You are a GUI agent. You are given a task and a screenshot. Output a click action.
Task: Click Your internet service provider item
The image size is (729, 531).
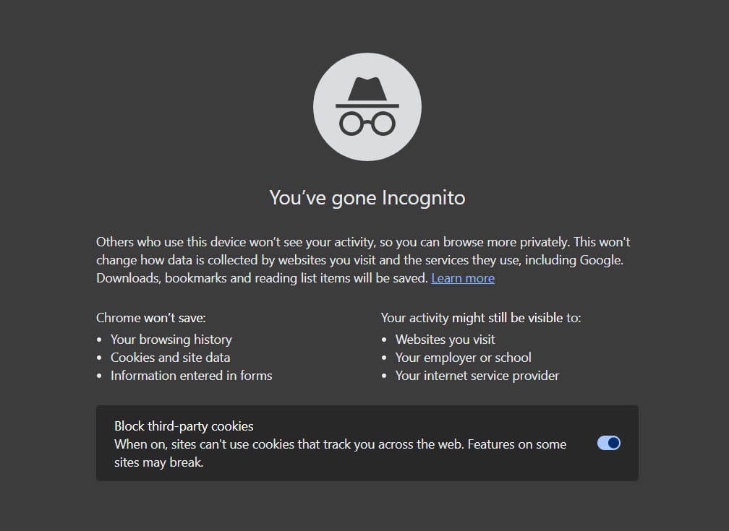(x=477, y=376)
